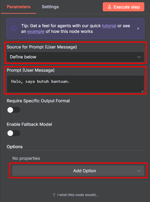This screenshot has width=150, height=202.
Task: Click the 'No properties' placeholder text
Action: pyautogui.click(x=26, y=158)
